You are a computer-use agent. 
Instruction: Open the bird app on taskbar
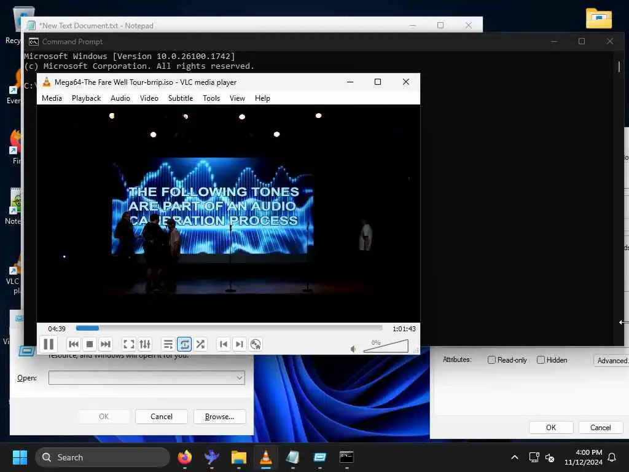[x=211, y=457]
